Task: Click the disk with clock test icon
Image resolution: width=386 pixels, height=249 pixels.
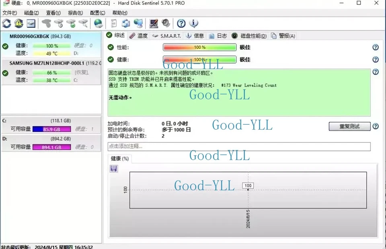Action: tap(59, 23)
